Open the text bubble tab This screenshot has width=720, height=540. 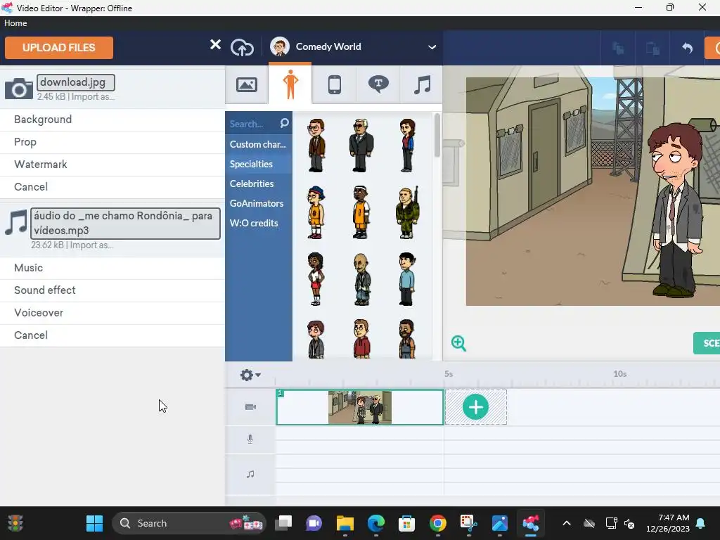click(378, 85)
